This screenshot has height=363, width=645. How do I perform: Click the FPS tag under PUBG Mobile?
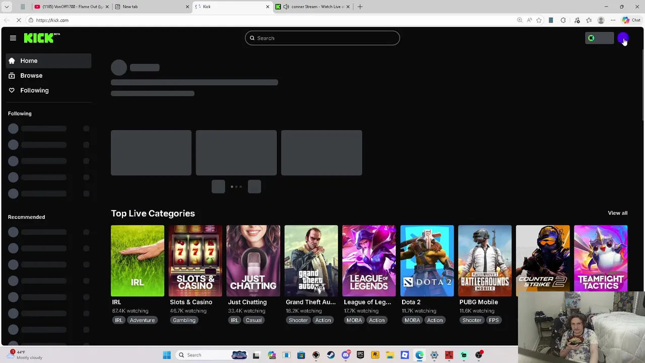pyautogui.click(x=493, y=320)
